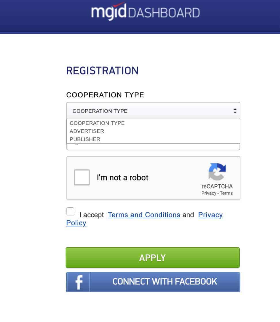Open the COOPERATION TYPE dropdown

coord(153,111)
